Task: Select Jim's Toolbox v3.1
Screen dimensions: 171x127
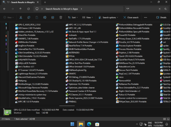Action: 25,67
